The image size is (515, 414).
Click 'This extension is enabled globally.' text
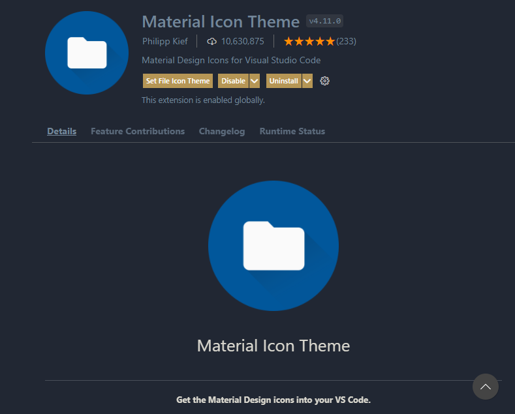[x=203, y=100]
